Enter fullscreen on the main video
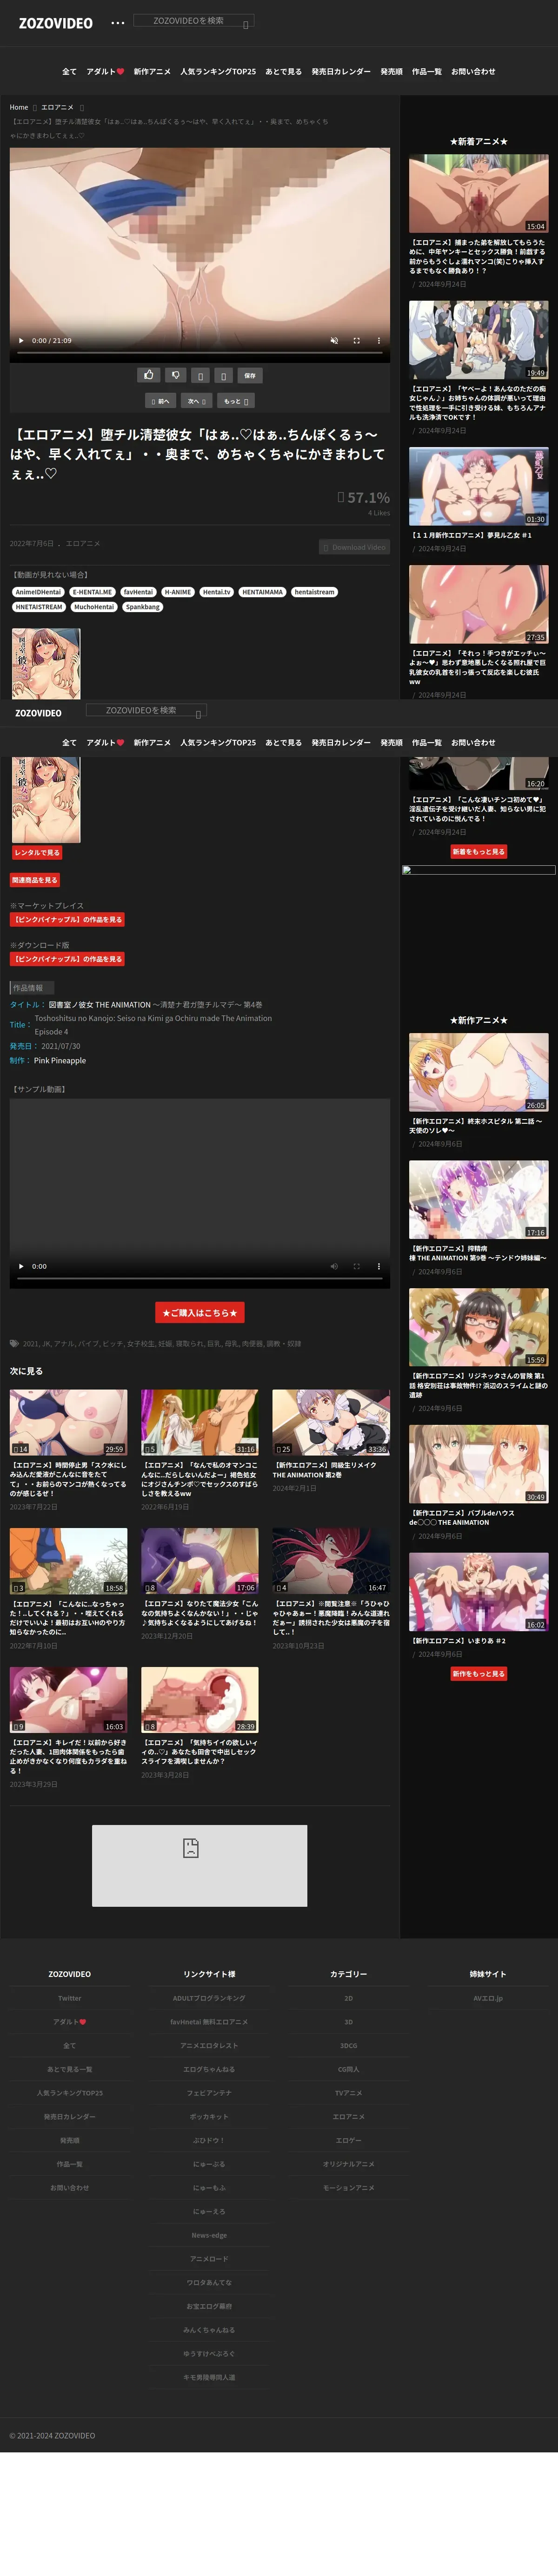Screen dimensions: 558x2576 coord(356,340)
